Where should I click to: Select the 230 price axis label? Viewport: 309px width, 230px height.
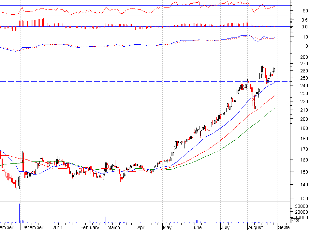[304, 93]
